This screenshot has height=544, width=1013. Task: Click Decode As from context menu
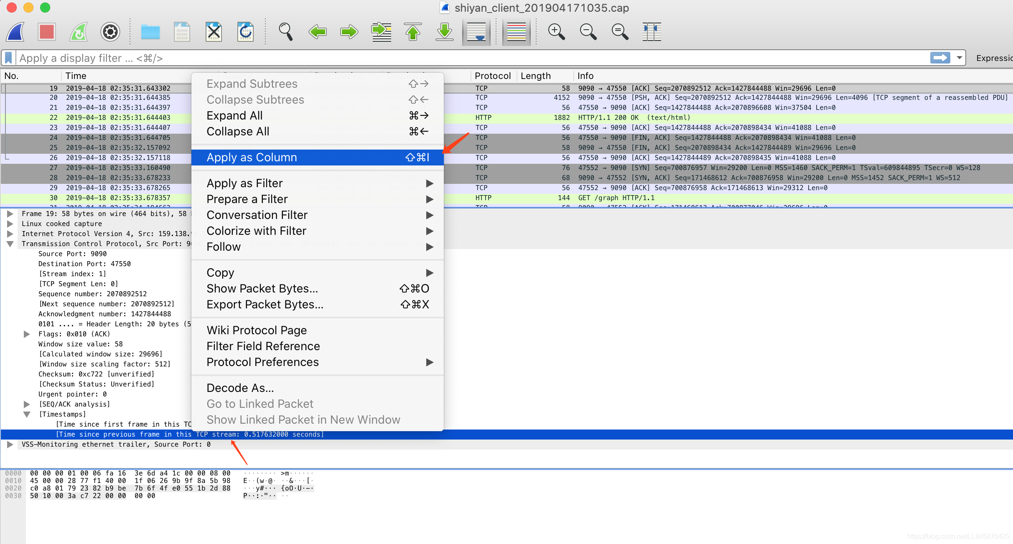click(x=240, y=387)
